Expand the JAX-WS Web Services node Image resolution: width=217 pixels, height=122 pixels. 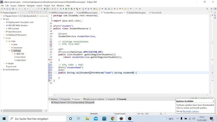coord(4,25)
